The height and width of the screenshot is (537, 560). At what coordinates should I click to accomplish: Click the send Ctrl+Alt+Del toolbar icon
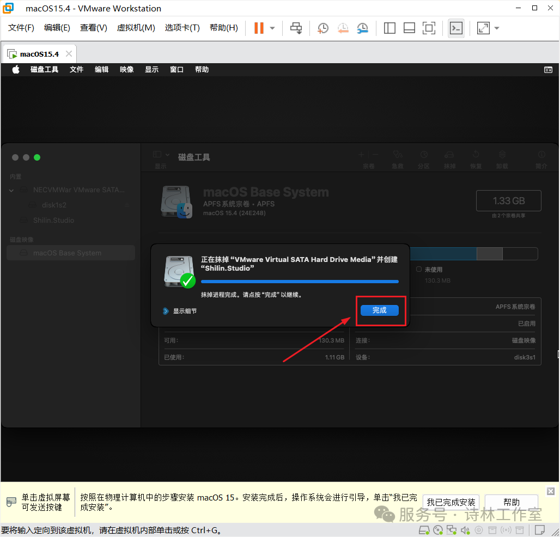296,28
